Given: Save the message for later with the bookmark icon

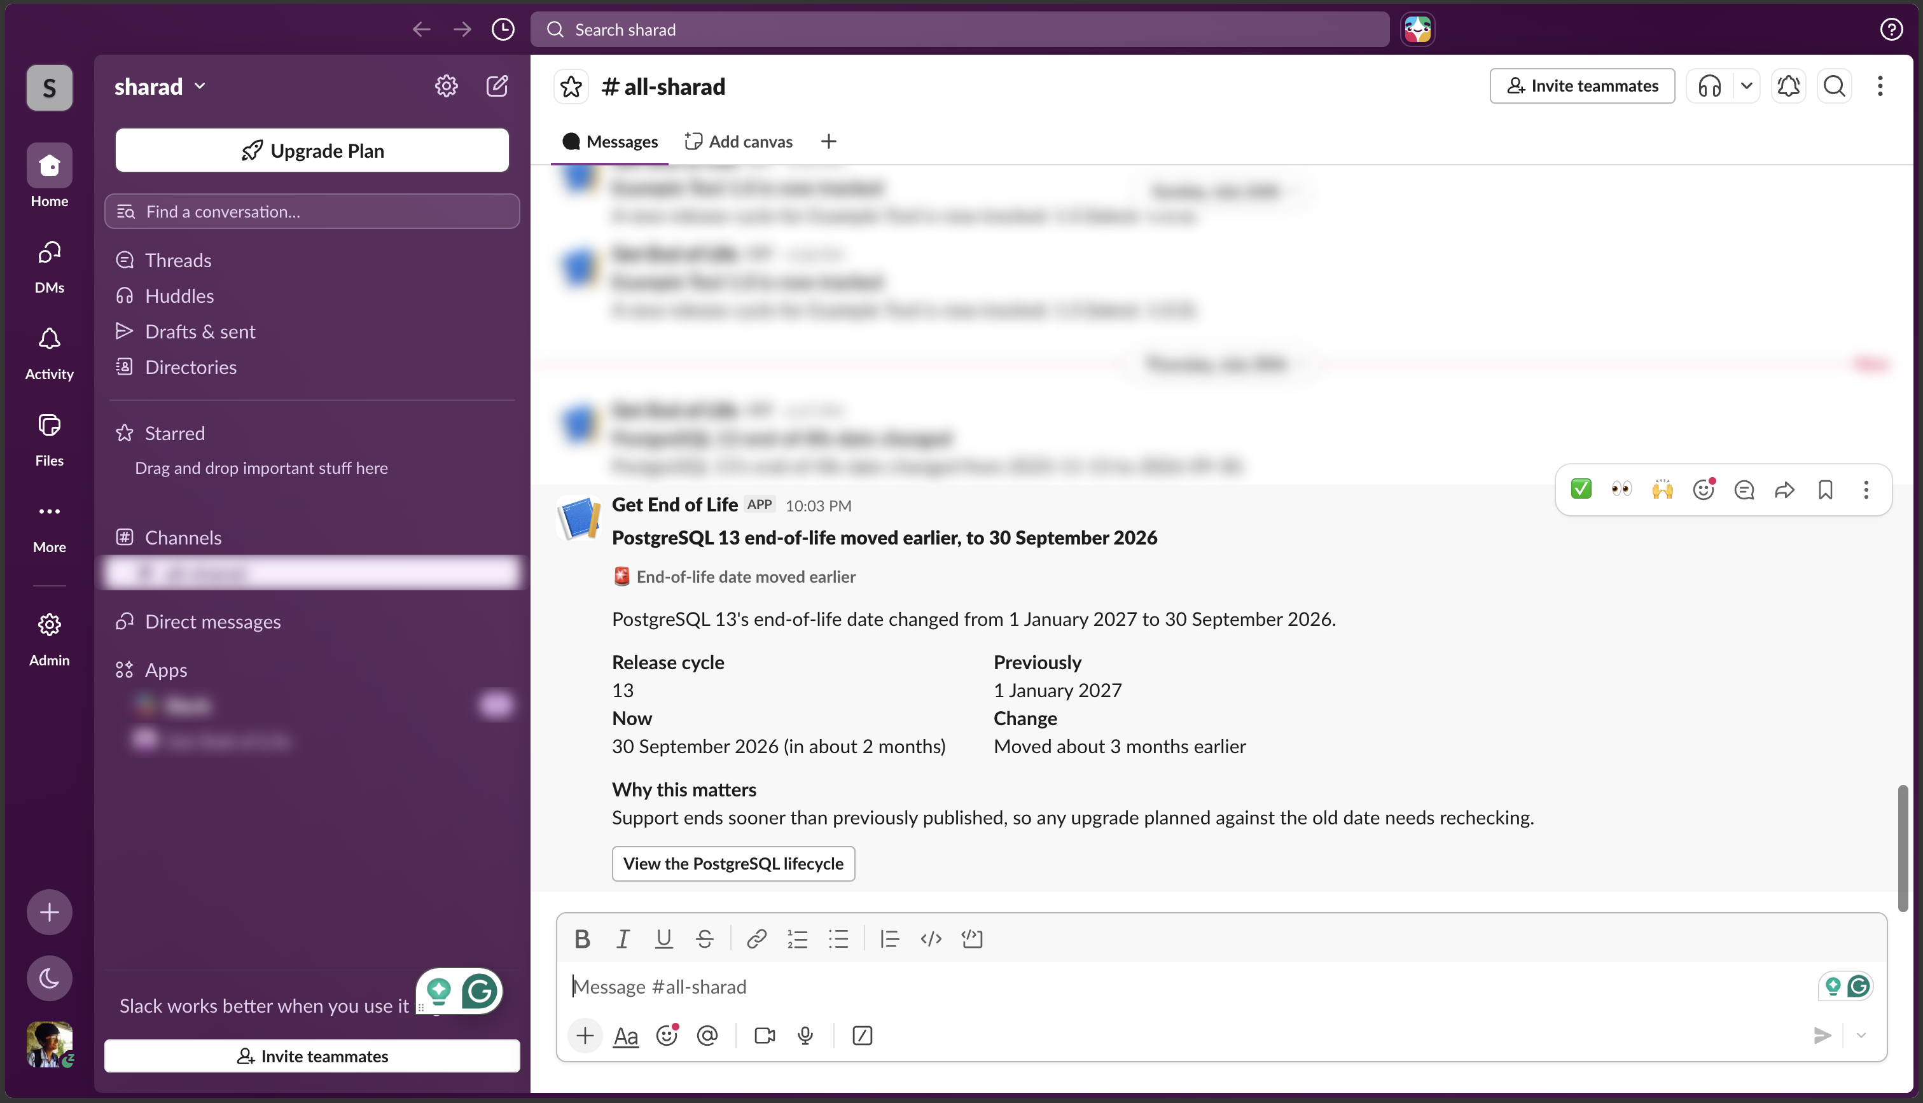Looking at the screenshot, I should pos(1825,489).
